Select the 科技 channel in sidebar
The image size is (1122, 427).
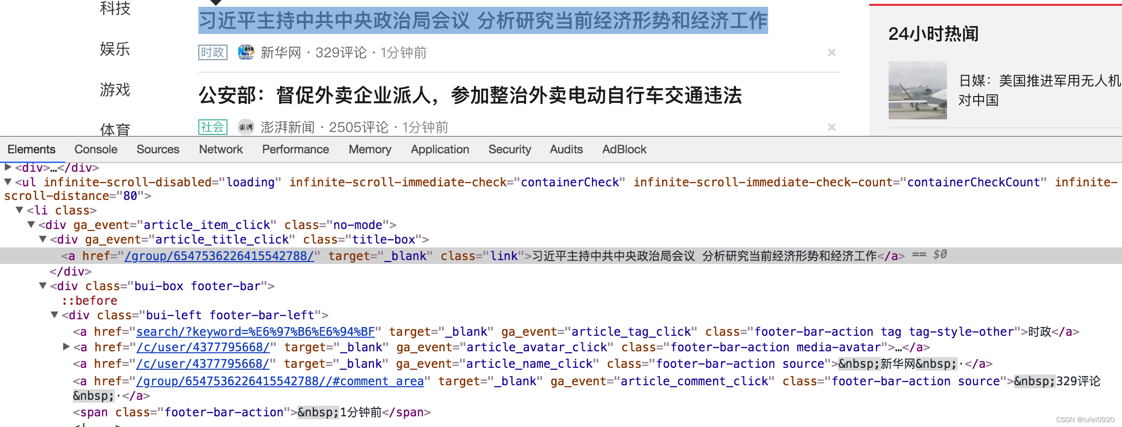click(115, 8)
